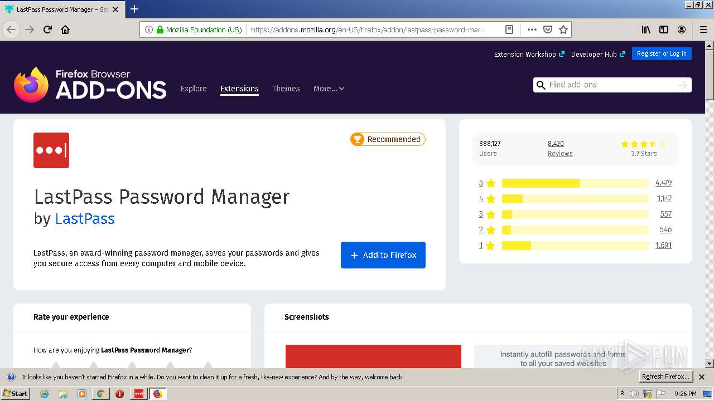
Task: Show site information icon in address bar
Action: [x=149, y=30]
